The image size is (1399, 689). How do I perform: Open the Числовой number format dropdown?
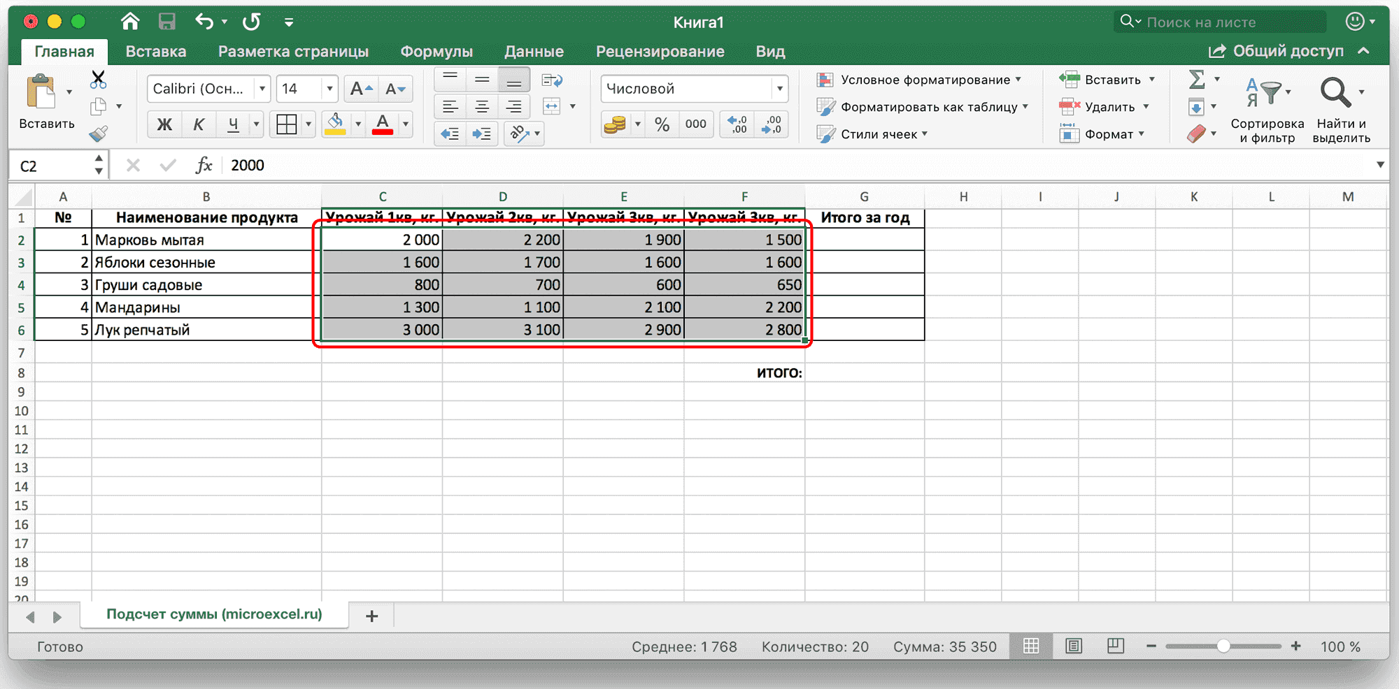pos(780,88)
